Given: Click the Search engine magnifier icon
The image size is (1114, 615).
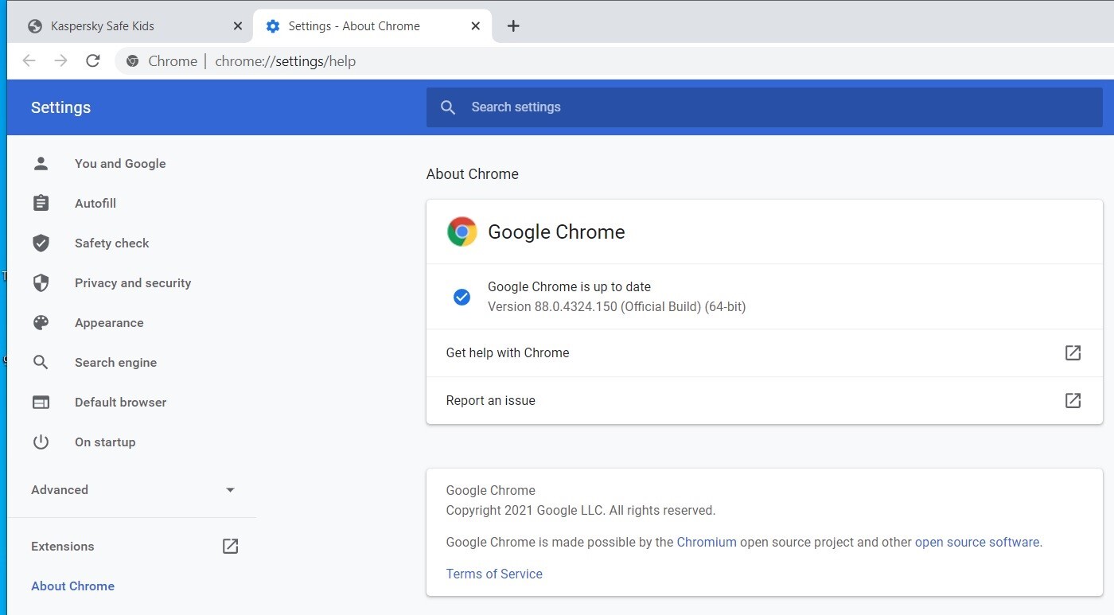Looking at the screenshot, I should (41, 362).
